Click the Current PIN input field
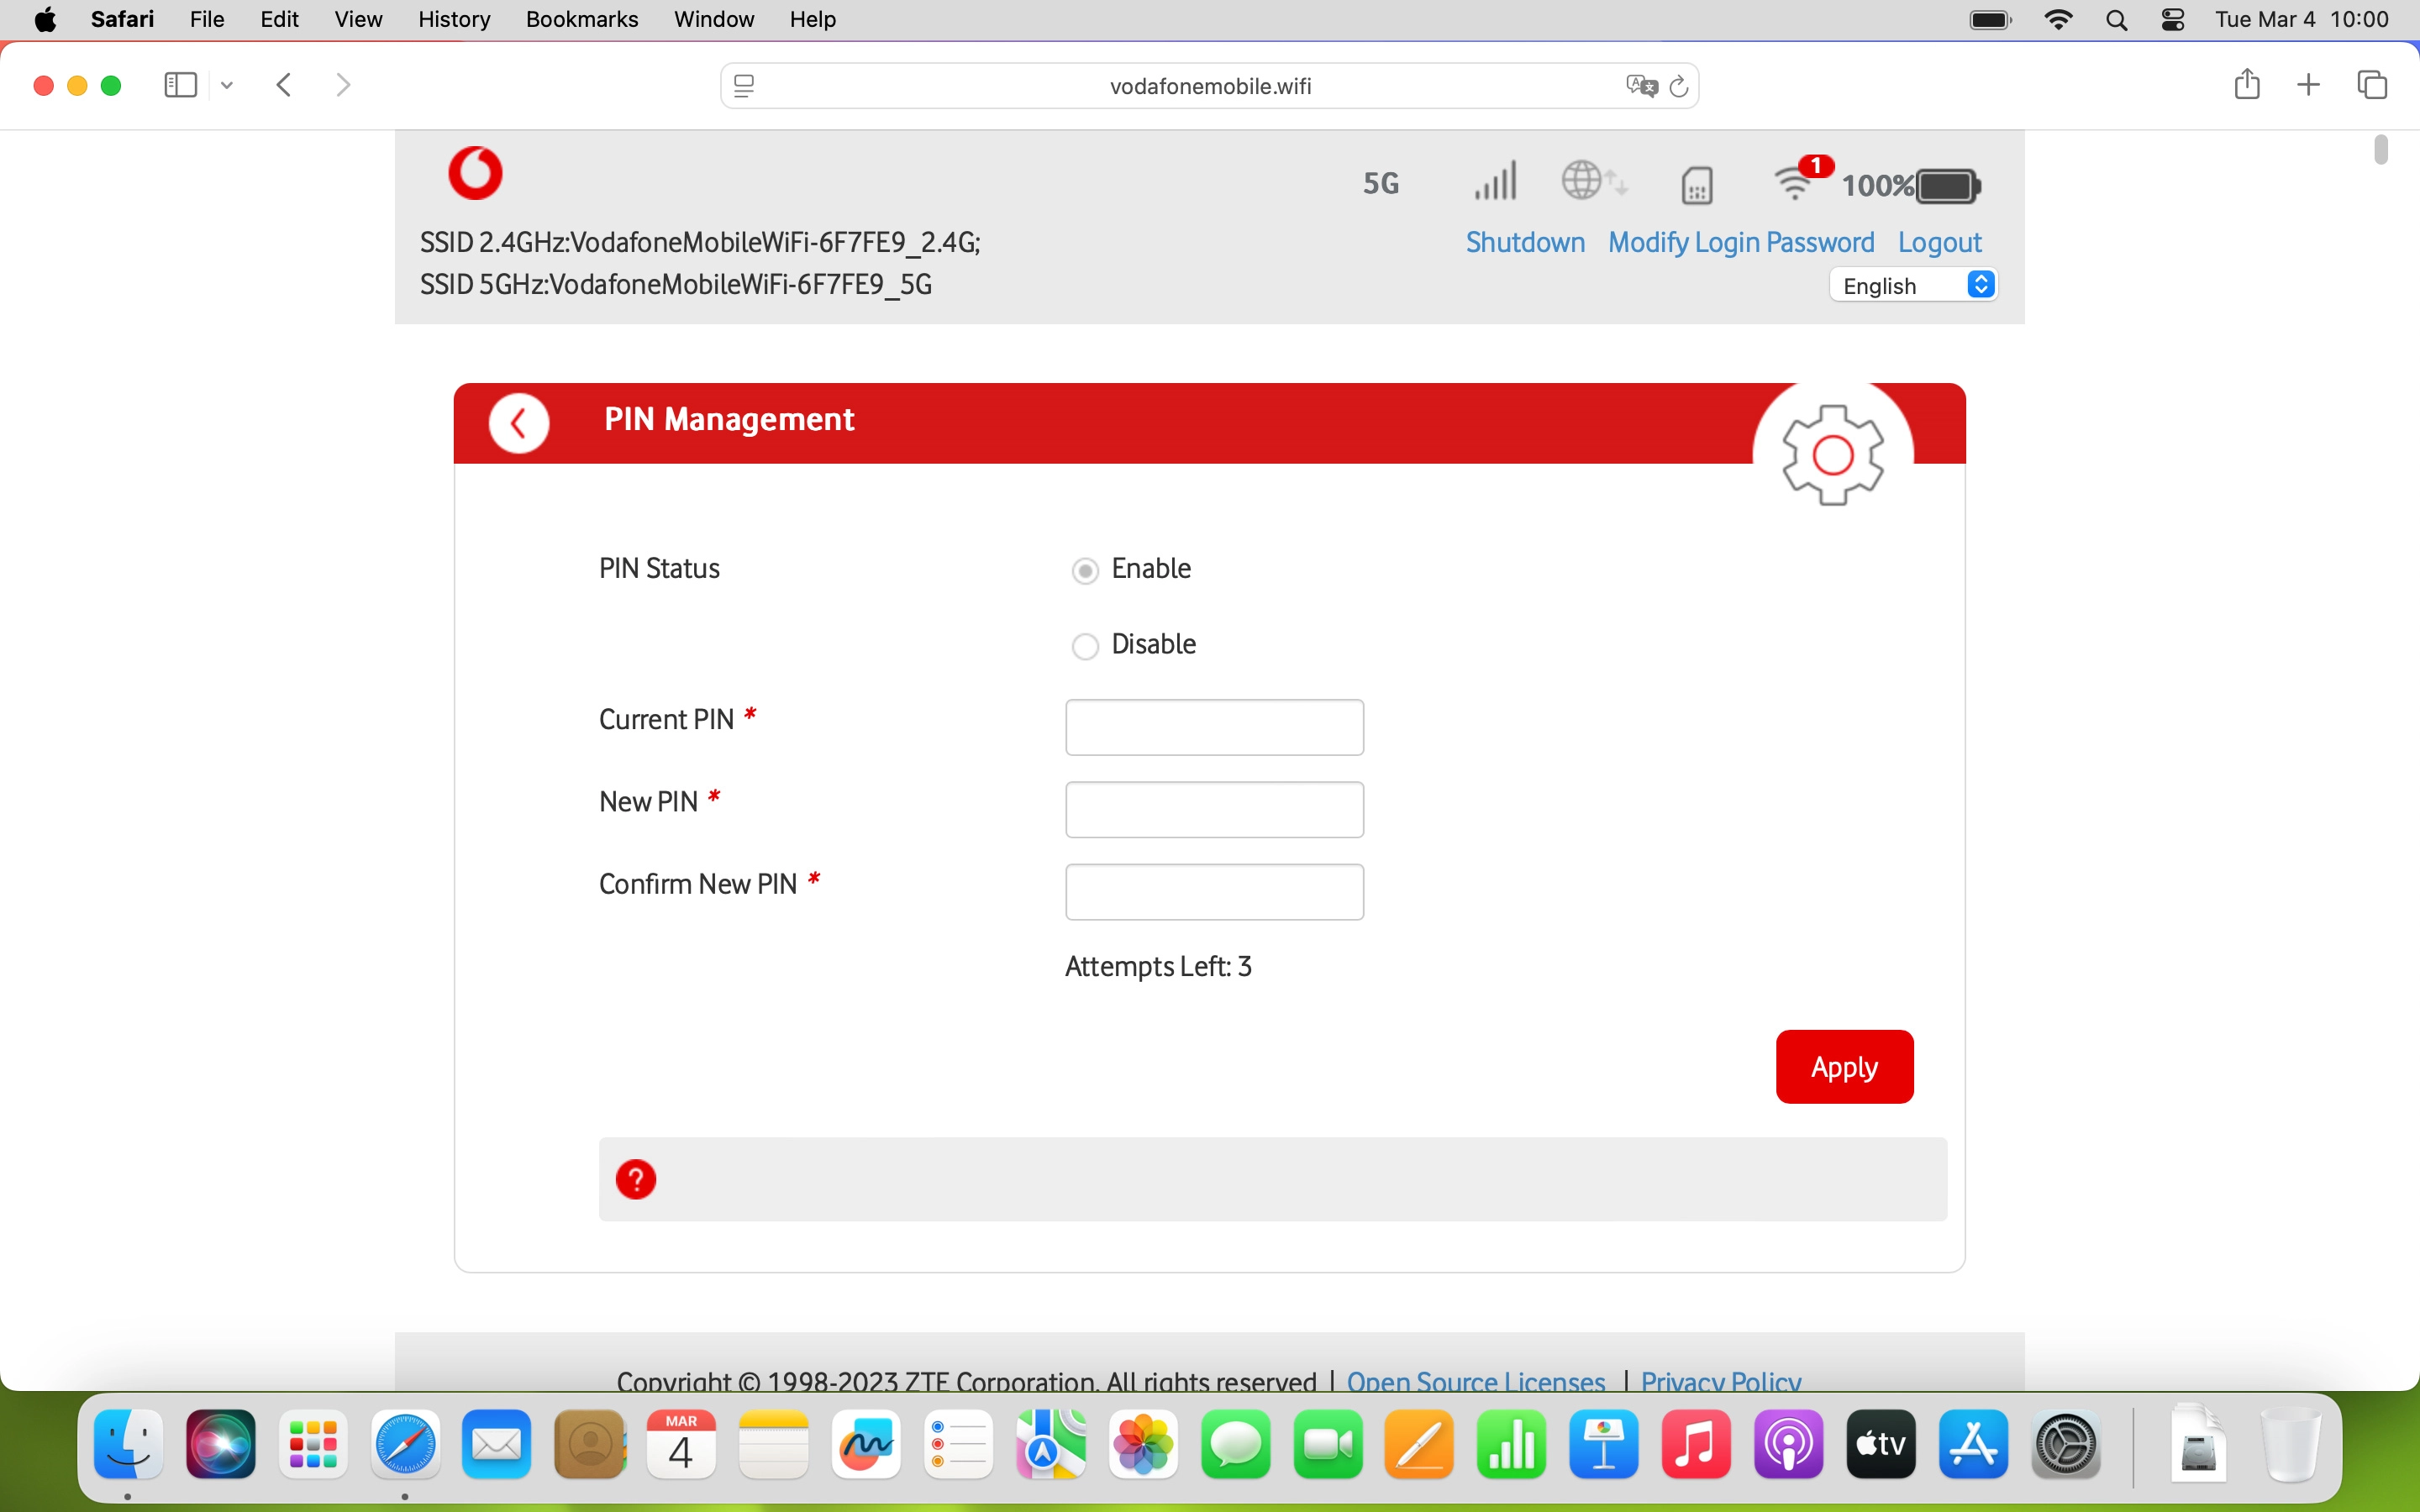 (x=1214, y=727)
